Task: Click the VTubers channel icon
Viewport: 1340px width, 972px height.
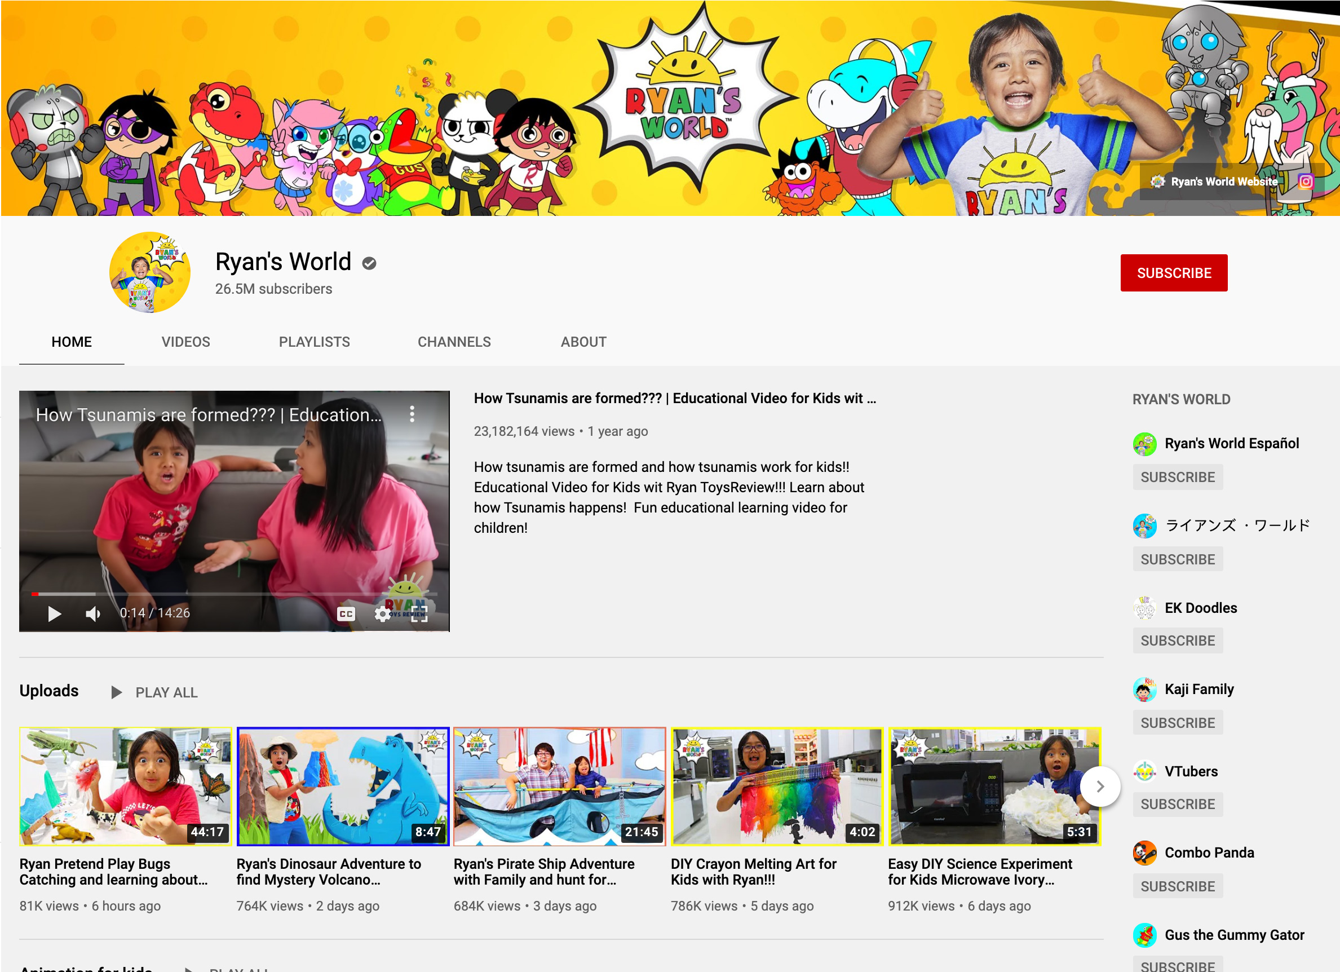Action: [x=1144, y=771]
